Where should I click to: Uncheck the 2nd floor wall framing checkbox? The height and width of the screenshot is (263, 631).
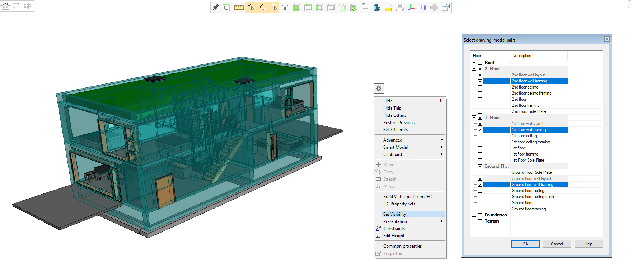coord(480,81)
